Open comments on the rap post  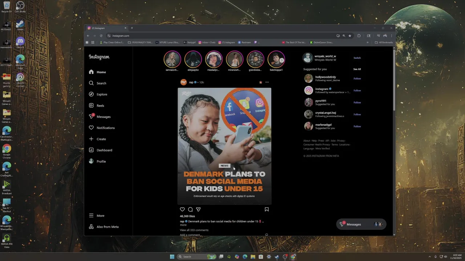tap(190, 209)
